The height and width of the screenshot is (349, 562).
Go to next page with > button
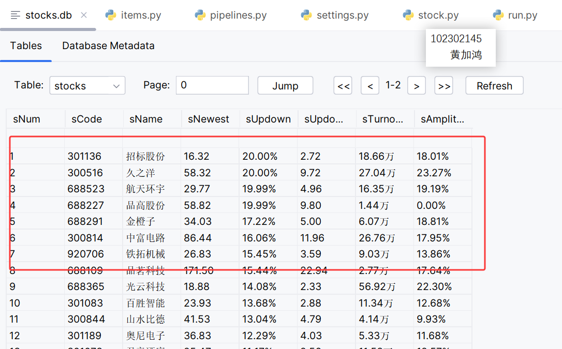pyautogui.click(x=417, y=86)
